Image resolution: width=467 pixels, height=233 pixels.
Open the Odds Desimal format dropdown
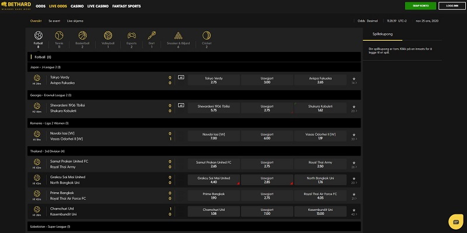368,21
